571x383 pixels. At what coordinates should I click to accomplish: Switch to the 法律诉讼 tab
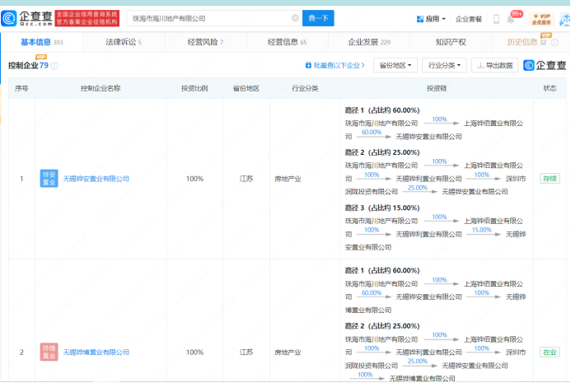(123, 42)
